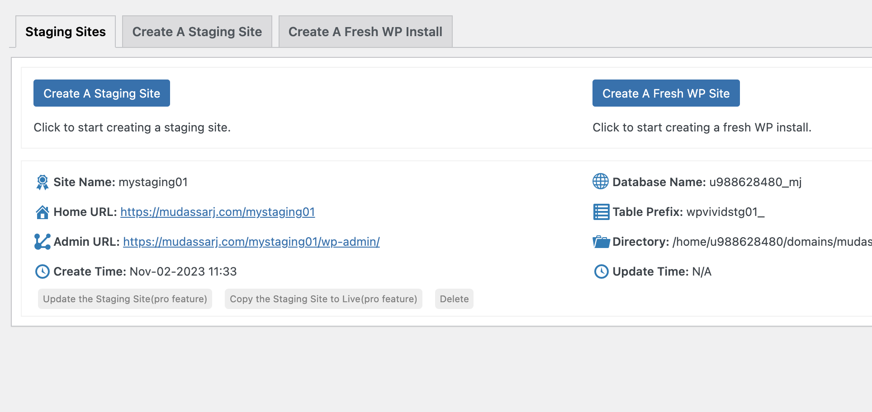The image size is (872, 412).
Task: Click the text Click to start creating a staging site
Action: point(132,128)
